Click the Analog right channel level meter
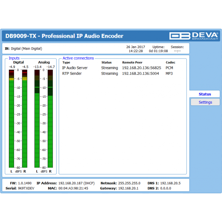This screenshot has width=222, height=222. 50,118
